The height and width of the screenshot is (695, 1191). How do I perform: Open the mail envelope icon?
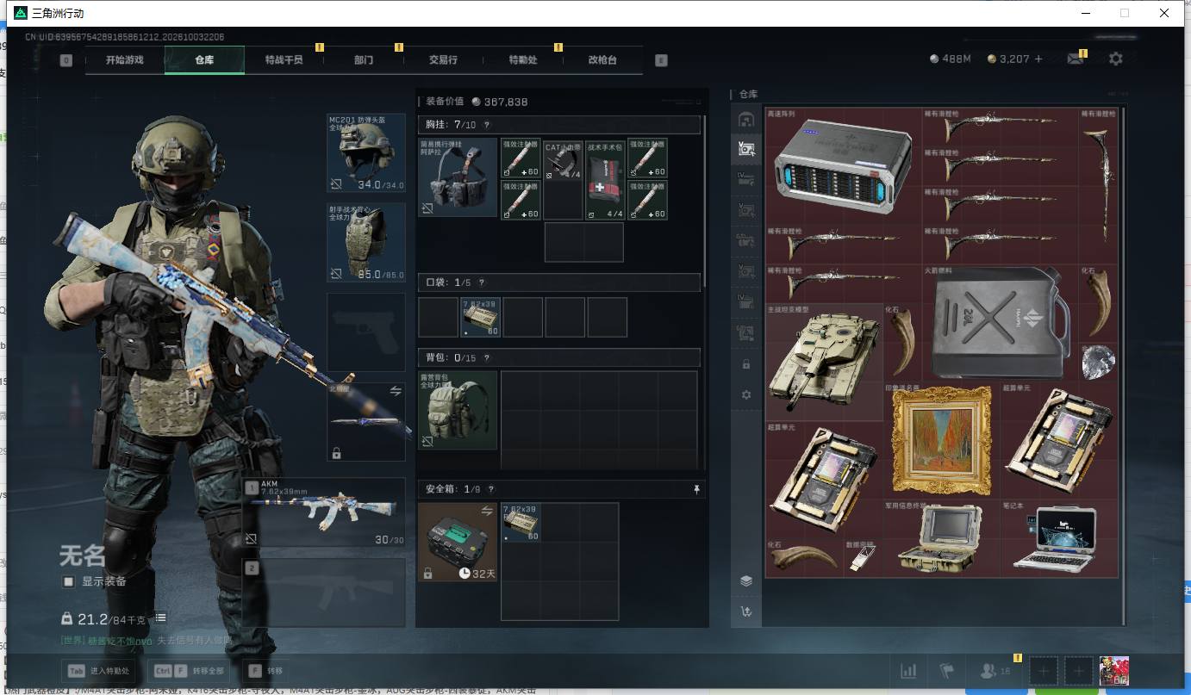coord(1075,59)
